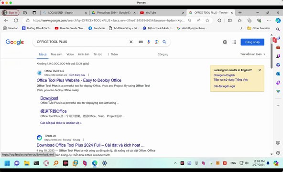Search by image with Google Lens
The image size is (283, 172).
click(157, 42)
